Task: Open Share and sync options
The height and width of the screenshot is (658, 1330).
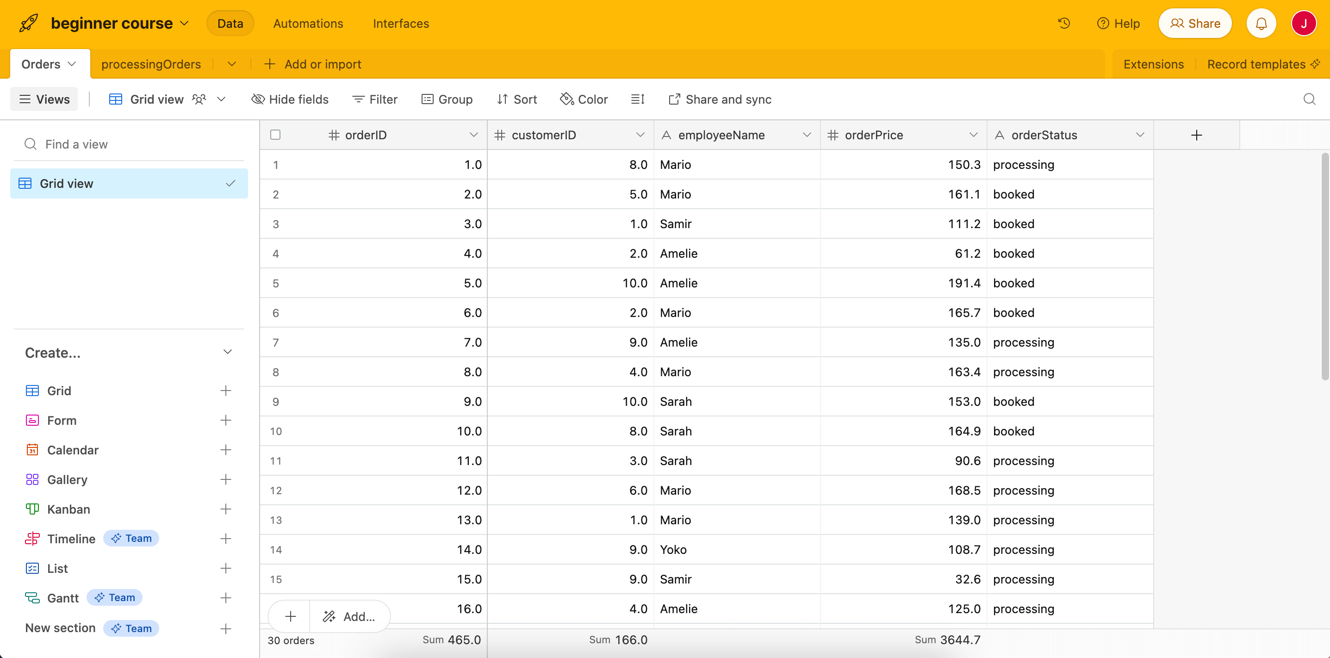Action: (x=720, y=99)
